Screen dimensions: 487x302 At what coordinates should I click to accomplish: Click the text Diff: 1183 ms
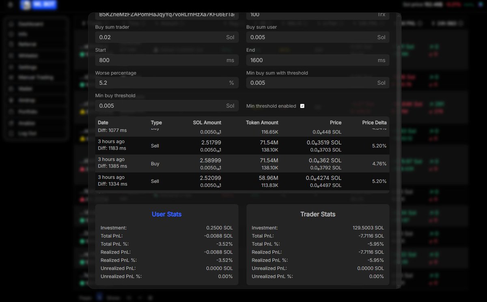112,148
